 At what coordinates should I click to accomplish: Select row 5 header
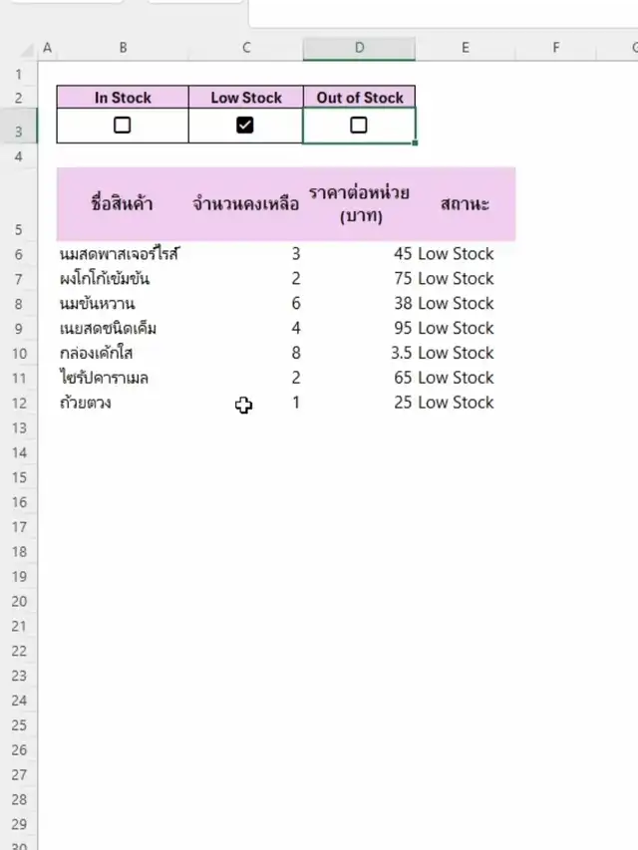18,204
